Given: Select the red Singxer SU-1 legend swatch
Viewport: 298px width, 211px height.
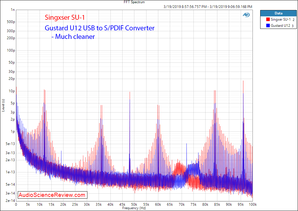Looking at the screenshot, I should coord(268,19).
